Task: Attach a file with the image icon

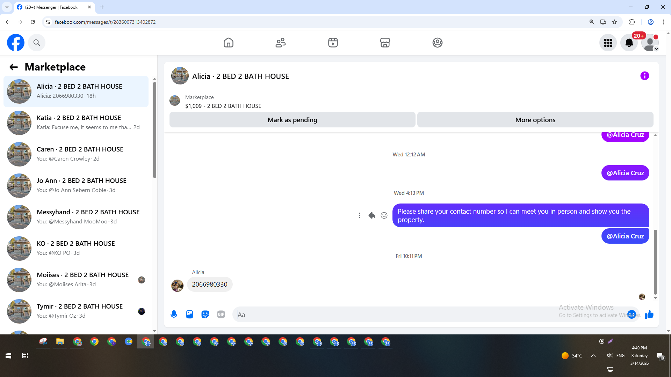Action: (x=189, y=315)
